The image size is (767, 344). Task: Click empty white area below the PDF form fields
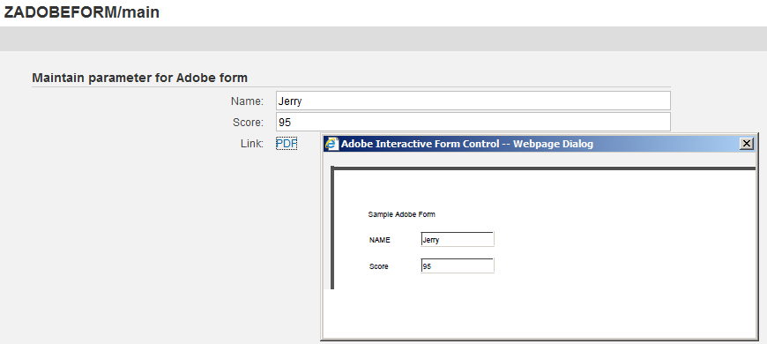[538, 313]
